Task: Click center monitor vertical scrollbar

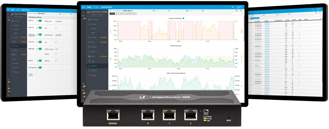Action: [x=244, y=28]
